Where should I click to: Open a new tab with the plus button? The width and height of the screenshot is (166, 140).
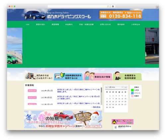[x=157, y=7]
